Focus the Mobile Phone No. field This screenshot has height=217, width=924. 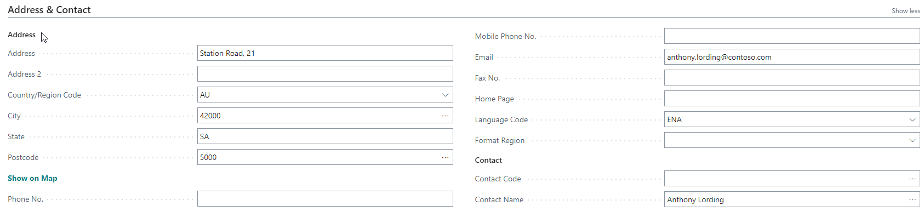[x=792, y=36]
